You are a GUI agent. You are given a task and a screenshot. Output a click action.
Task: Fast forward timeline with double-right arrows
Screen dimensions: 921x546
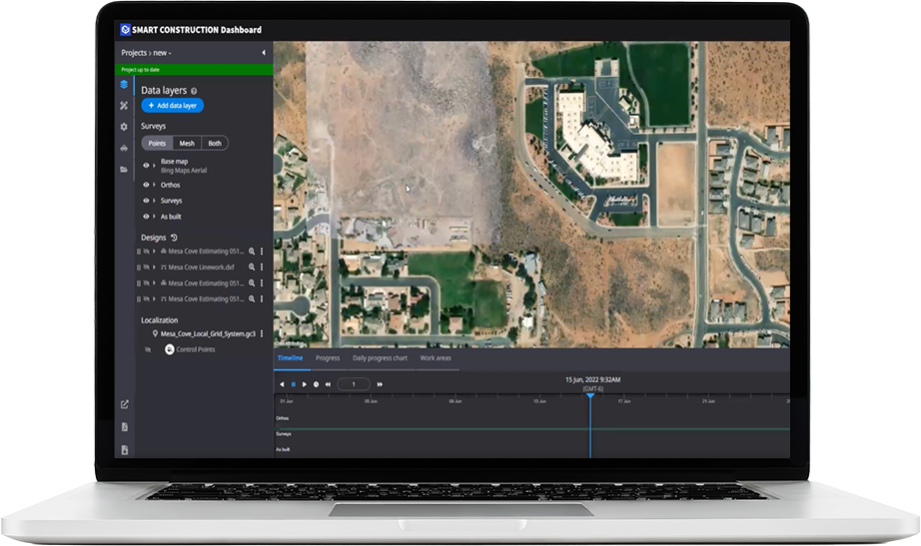coord(380,384)
